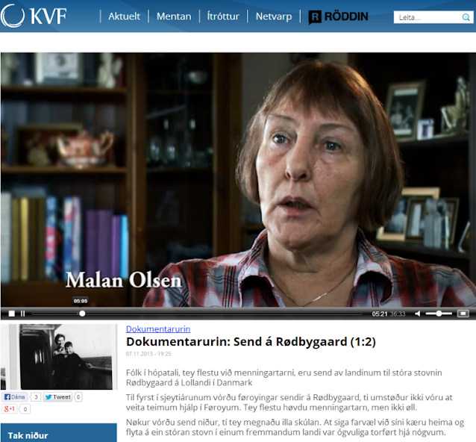Adjust the volume slider knob
The image size is (476, 442).
(x=439, y=314)
